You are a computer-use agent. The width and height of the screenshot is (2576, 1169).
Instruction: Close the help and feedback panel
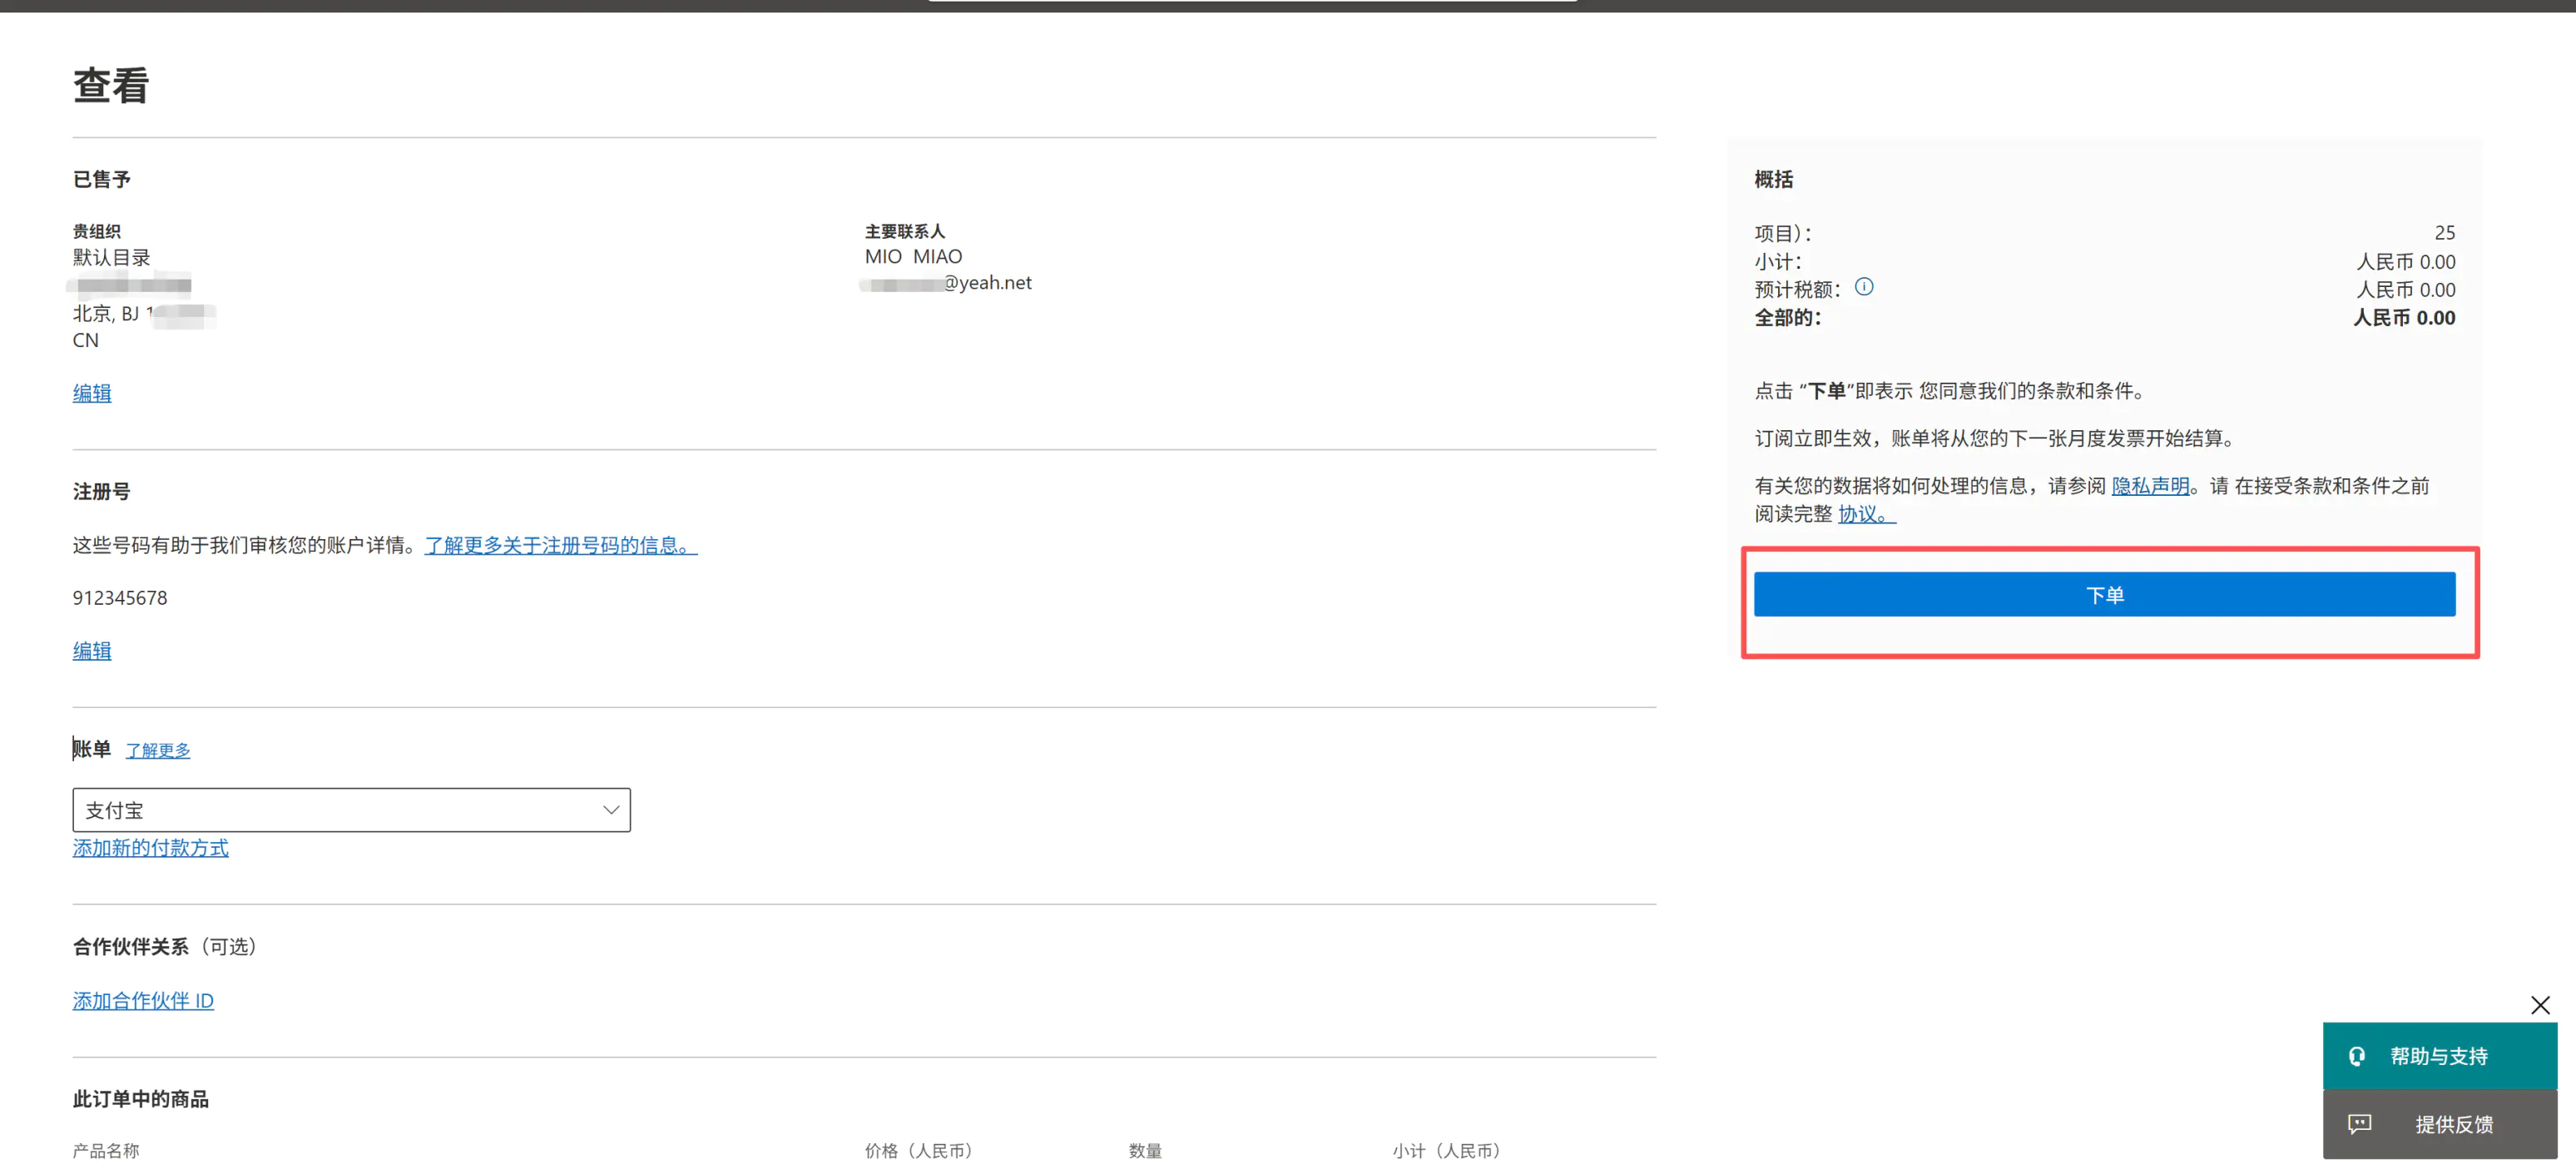(2540, 1005)
